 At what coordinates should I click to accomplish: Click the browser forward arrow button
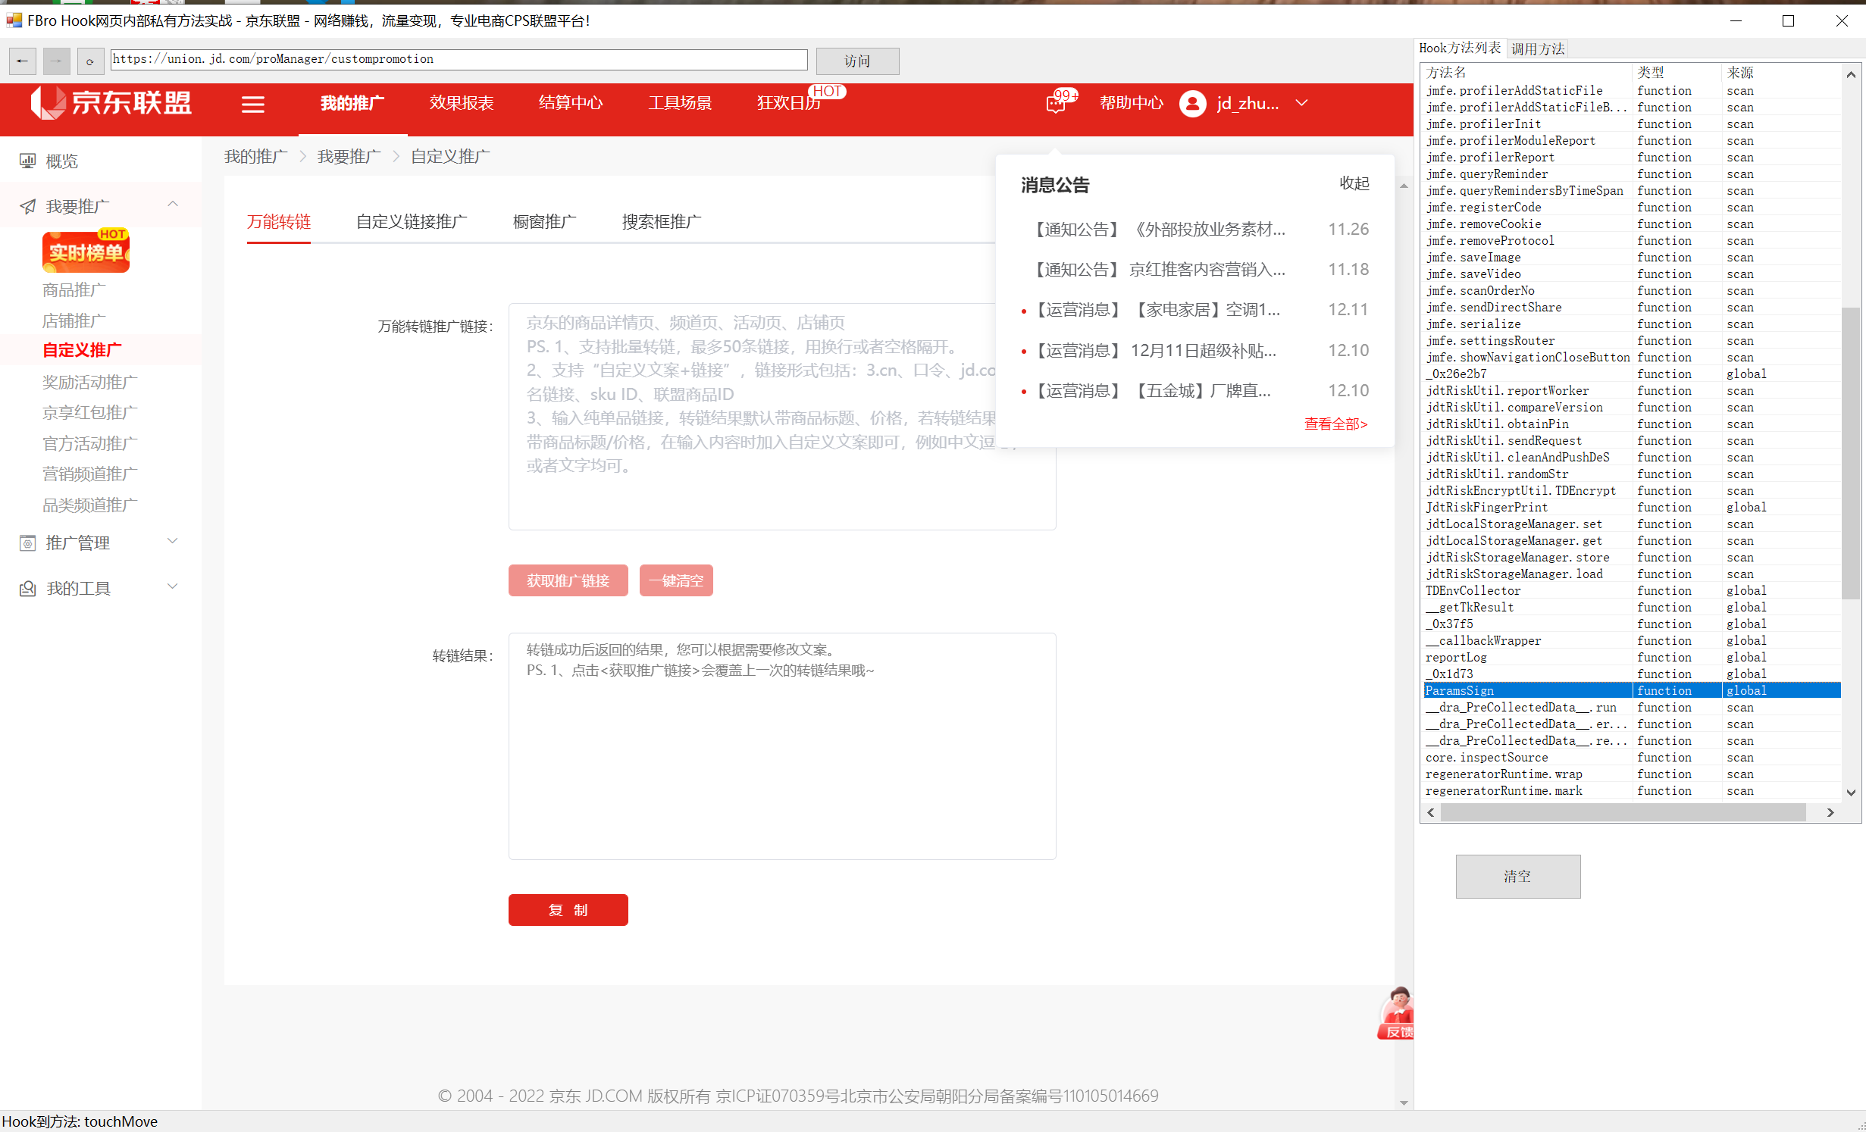[57, 61]
